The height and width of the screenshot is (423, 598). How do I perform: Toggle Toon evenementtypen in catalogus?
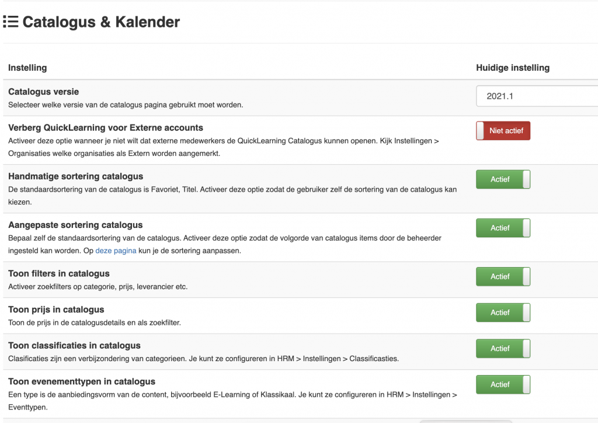tap(503, 384)
